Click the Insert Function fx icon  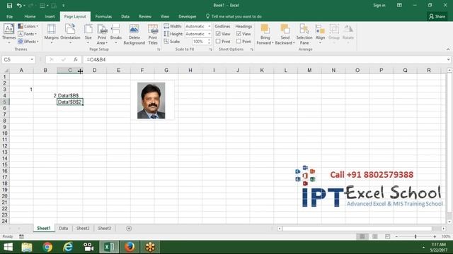click(76, 59)
